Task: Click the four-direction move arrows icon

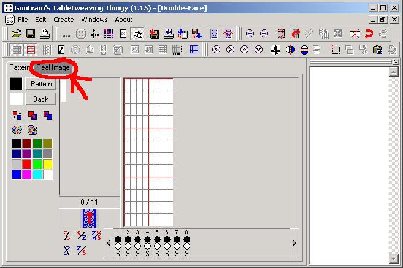Action: coord(95,34)
